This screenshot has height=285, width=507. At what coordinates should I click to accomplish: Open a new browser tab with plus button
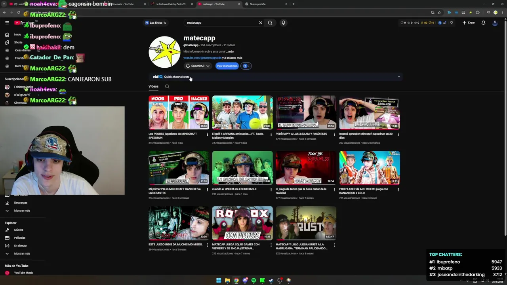point(293,4)
